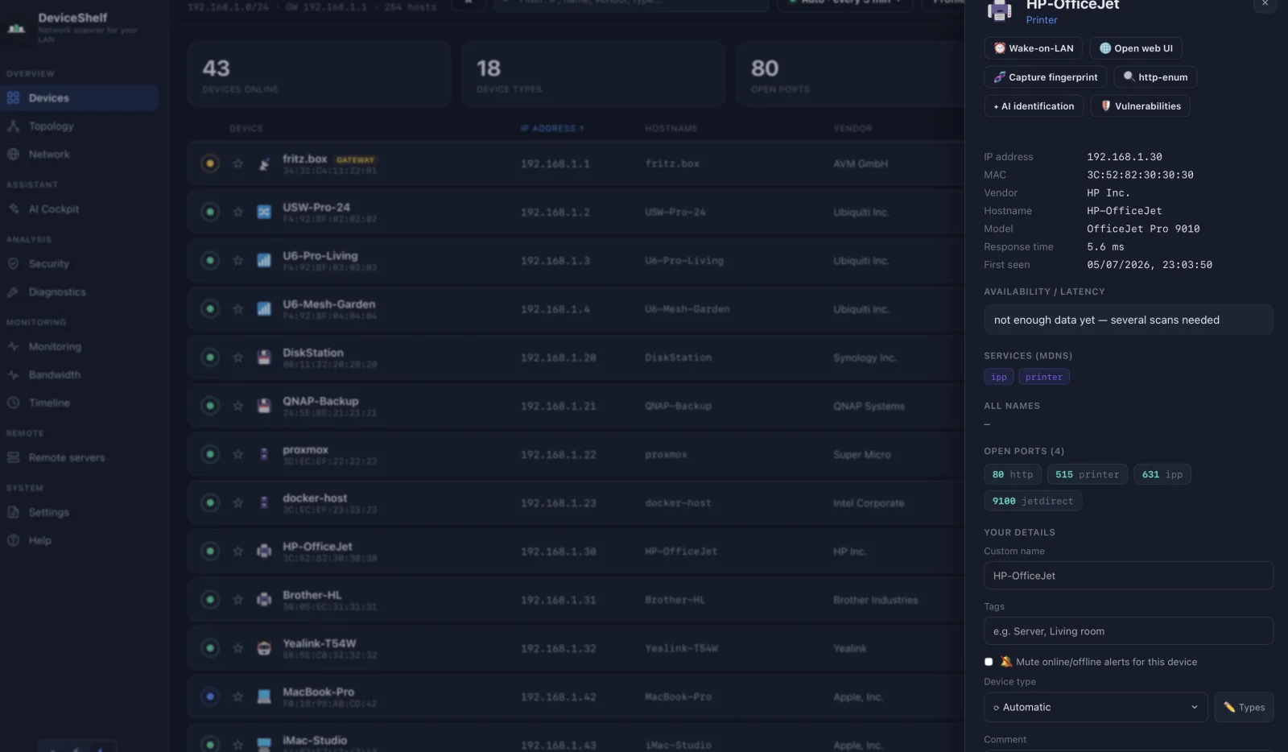Image resolution: width=1288 pixels, height=752 pixels.
Task: Open Devices in the sidebar
Action: [79, 98]
